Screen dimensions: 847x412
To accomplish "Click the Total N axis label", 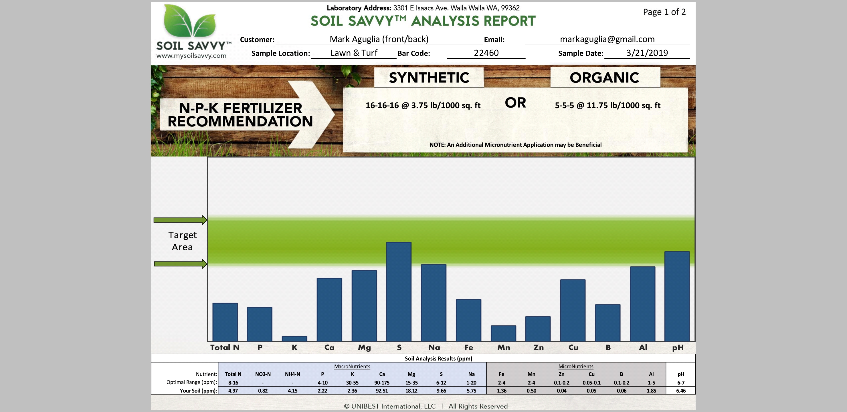I will pyautogui.click(x=225, y=347).
